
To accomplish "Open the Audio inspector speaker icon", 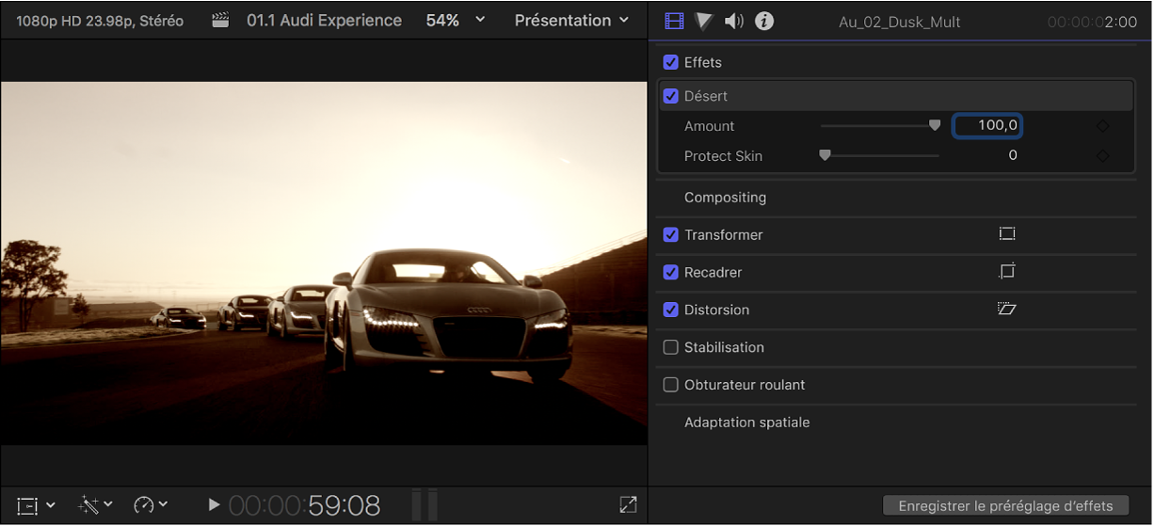I will coord(734,21).
